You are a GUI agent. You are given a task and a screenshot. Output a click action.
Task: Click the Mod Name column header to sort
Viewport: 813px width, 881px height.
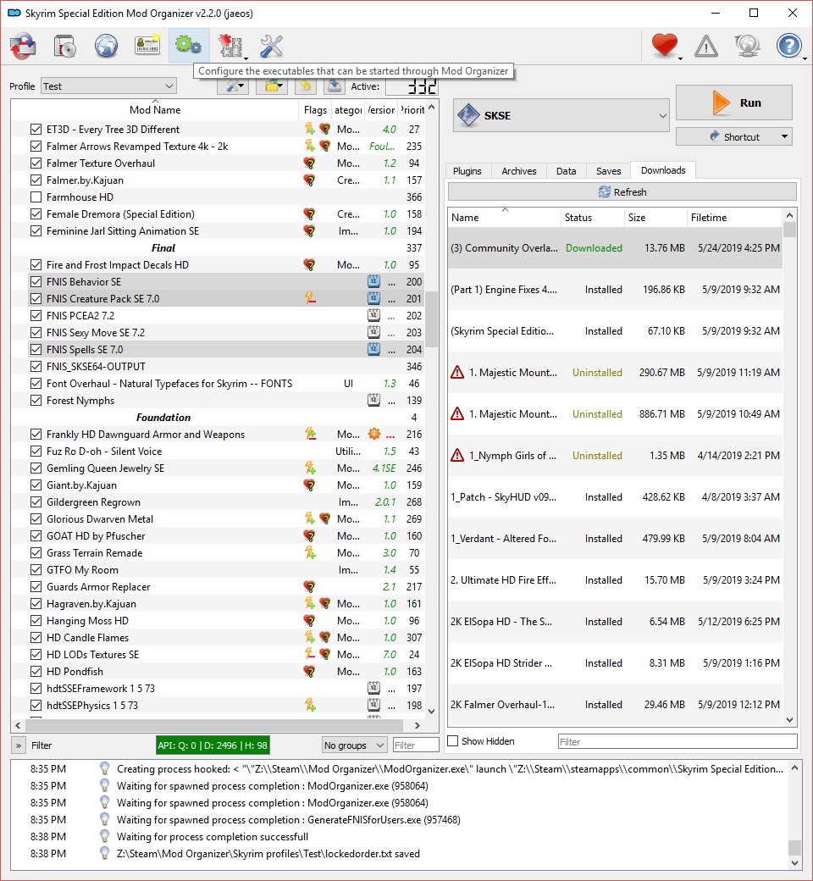coord(155,110)
